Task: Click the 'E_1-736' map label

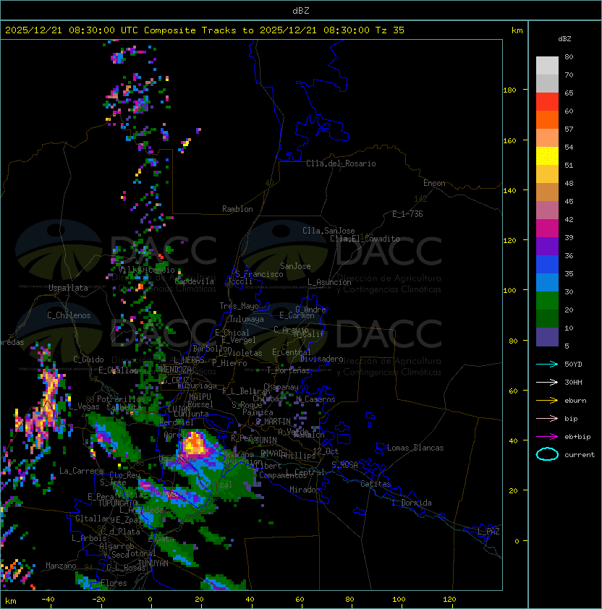Action: pos(407,214)
